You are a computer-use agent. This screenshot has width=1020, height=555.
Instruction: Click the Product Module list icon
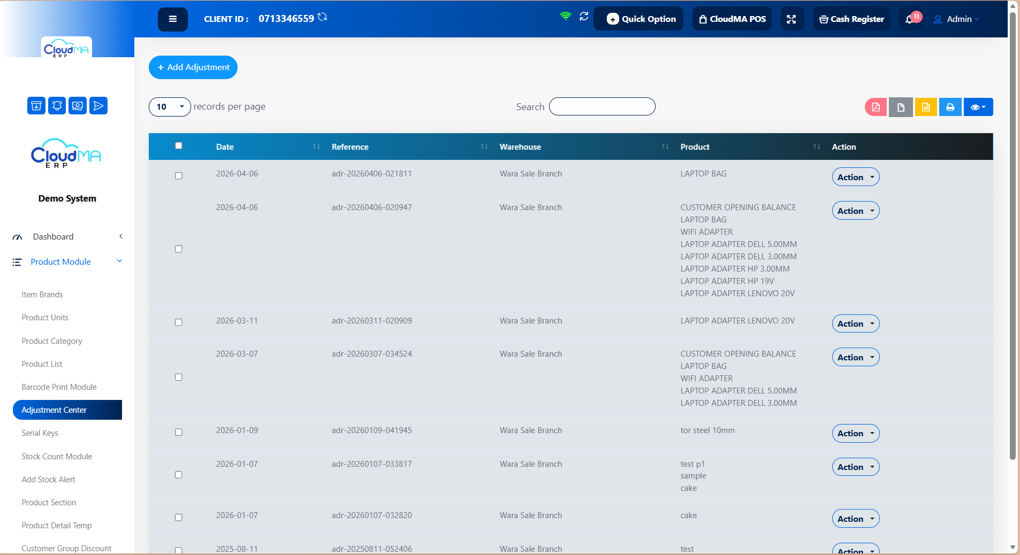click(x=17, y=262)
